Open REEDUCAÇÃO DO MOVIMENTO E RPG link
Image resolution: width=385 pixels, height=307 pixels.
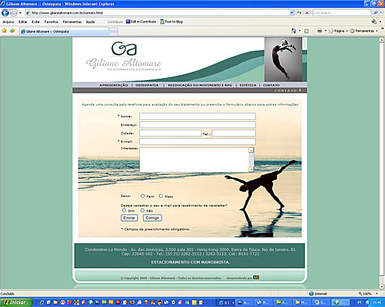click(x=200, y=85)
